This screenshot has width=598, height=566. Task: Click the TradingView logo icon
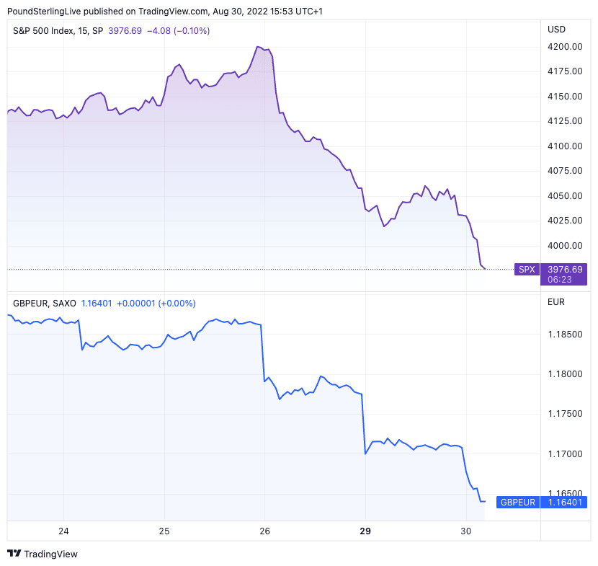coord(14,554)
